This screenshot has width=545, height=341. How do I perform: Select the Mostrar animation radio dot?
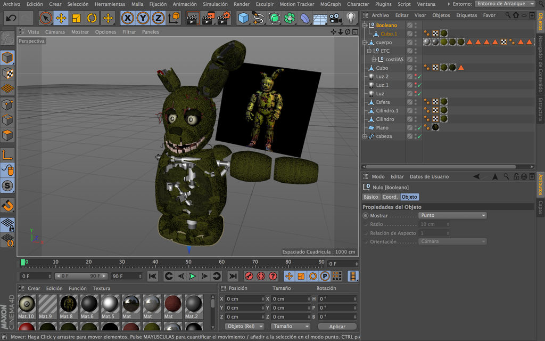365,216
